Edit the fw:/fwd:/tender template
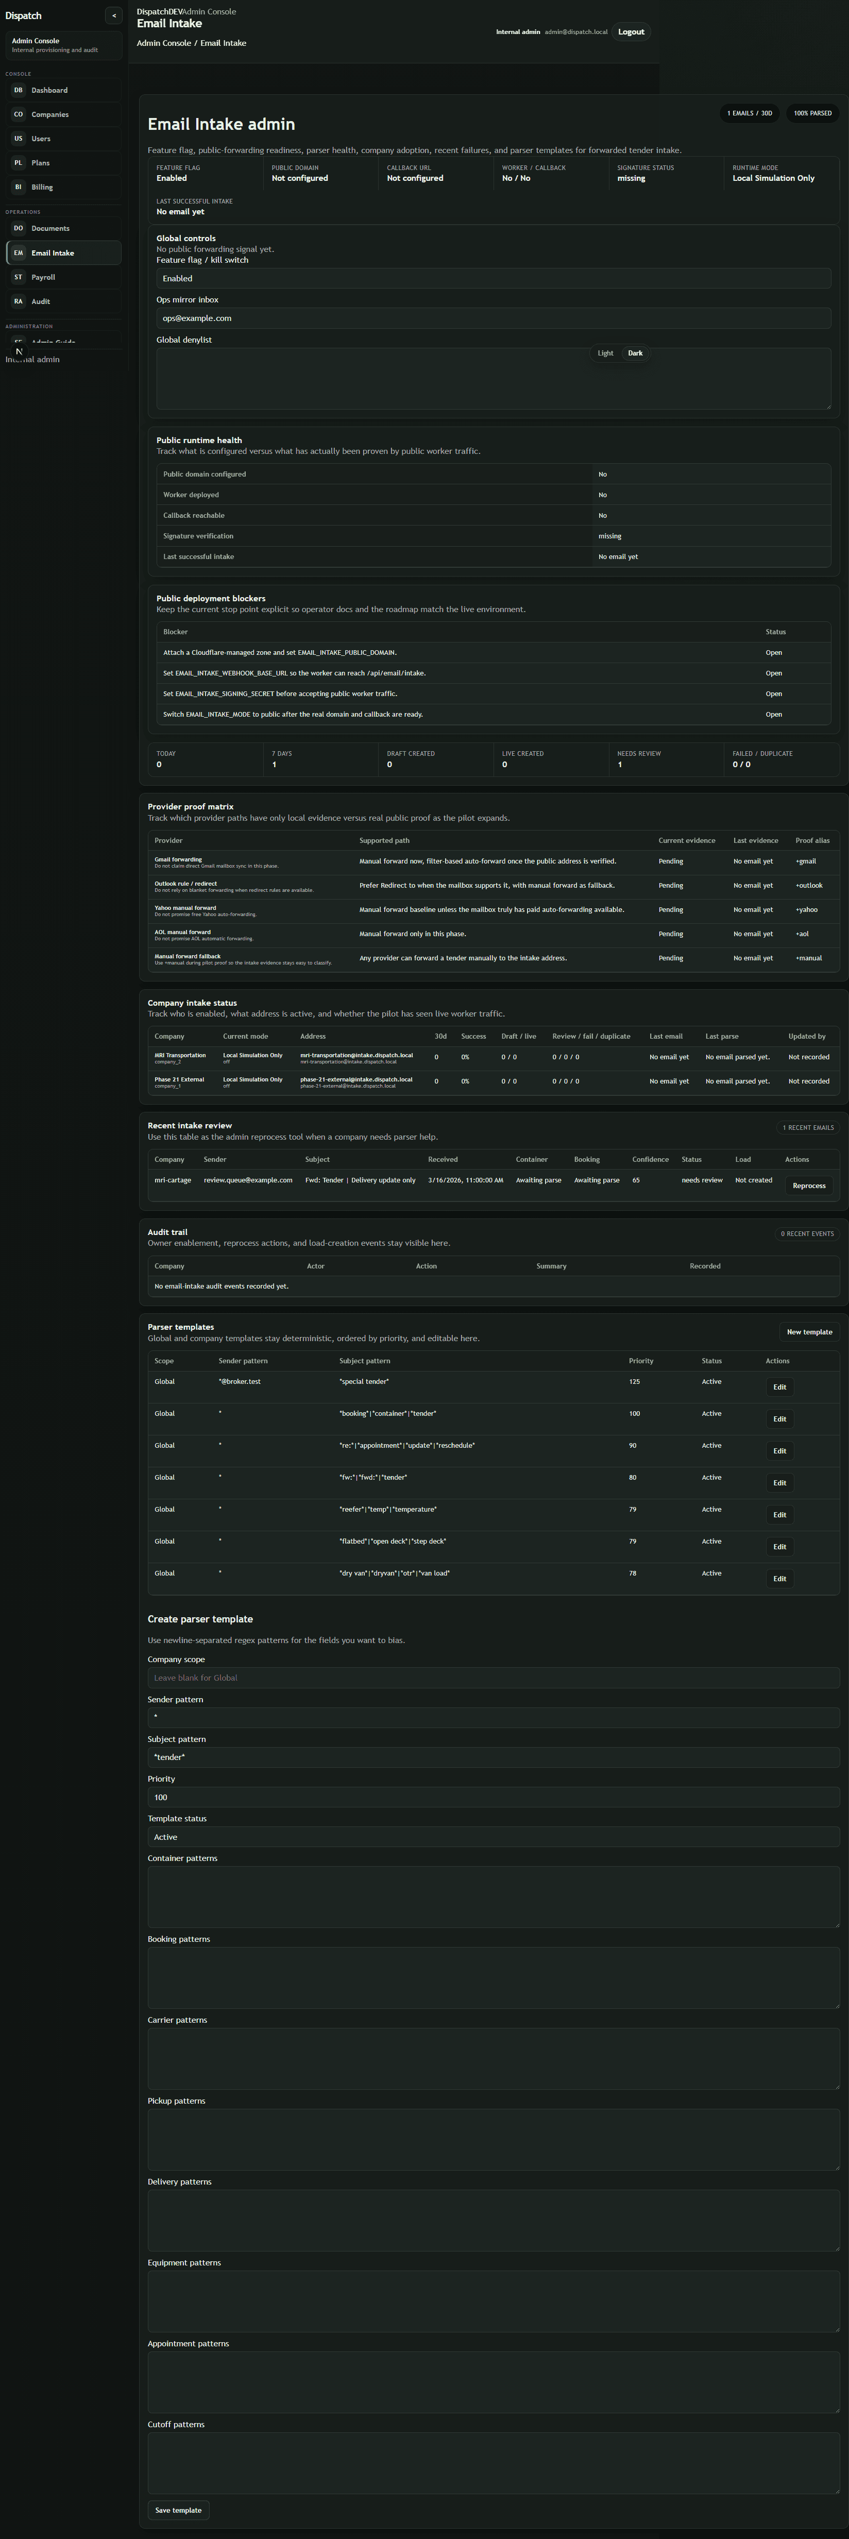This screenshot has width=849, height=2539. pos(780,1482)
